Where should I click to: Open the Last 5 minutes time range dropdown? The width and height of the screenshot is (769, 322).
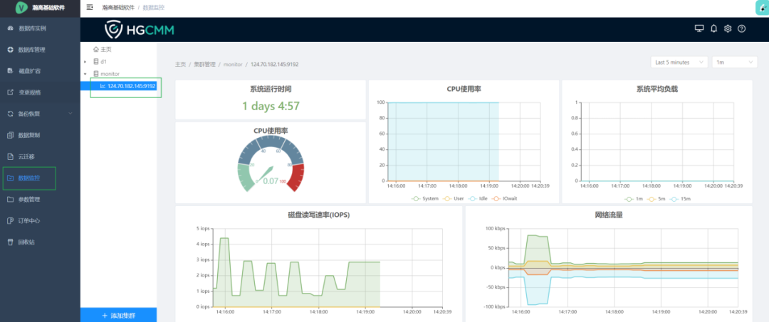(x=679, y=62)
